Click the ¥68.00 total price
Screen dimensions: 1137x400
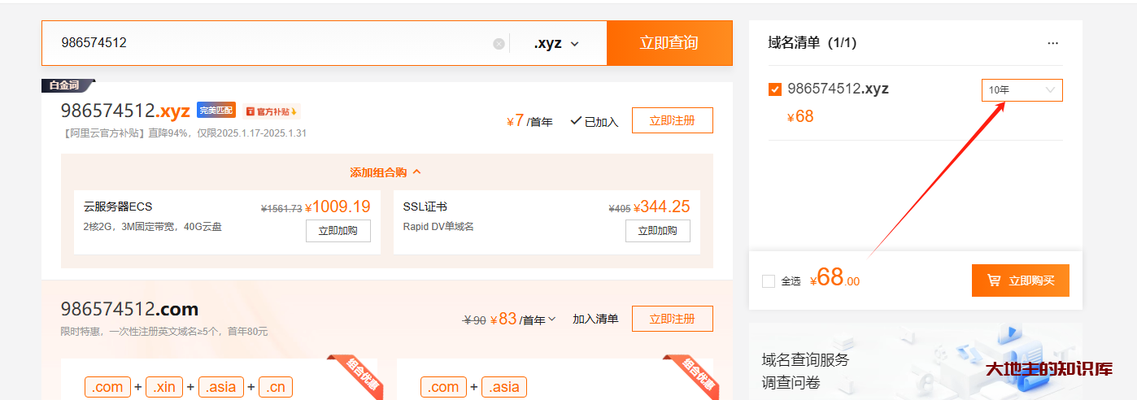click(x=835, y=278)
